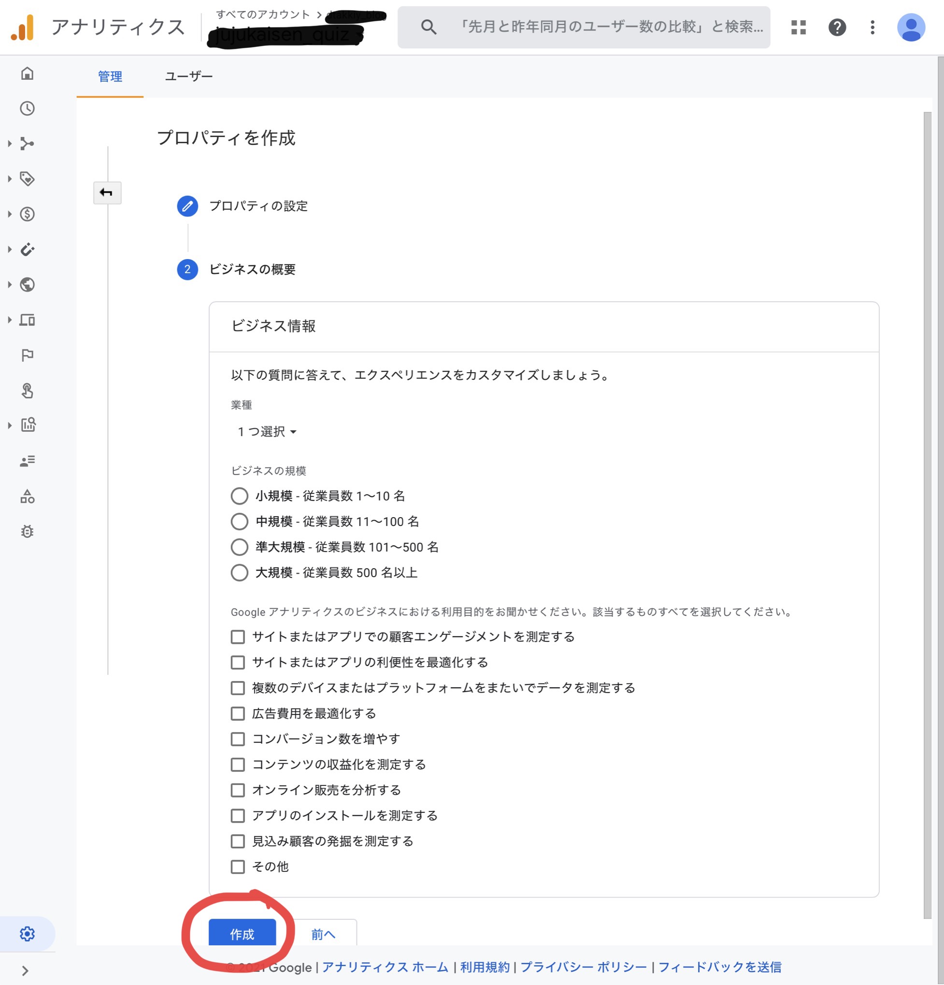Viewport: 944px width, 985px height.
Task: Open the Admin gear icon
Action: [x=27, y=934]
